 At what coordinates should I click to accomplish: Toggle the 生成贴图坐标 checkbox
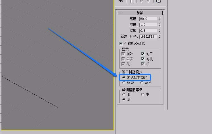[121, 44]
